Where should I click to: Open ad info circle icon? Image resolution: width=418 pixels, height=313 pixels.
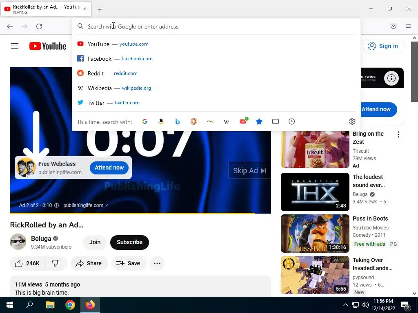coord(391,78)
